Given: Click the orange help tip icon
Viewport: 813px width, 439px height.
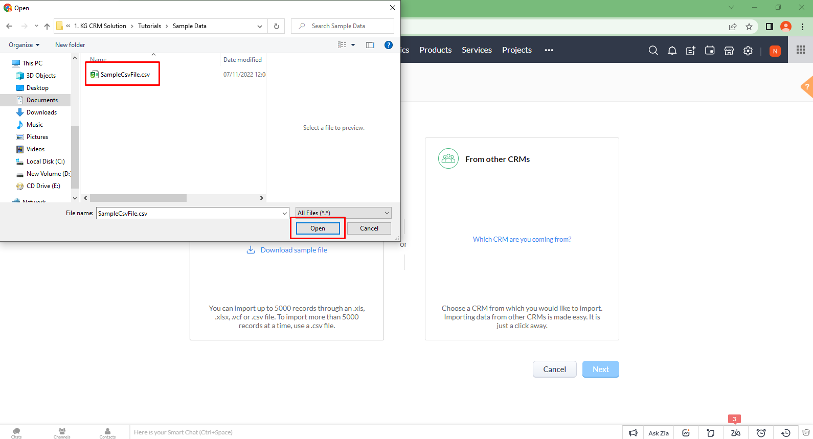Looking at the screenshot, I should coord(807,87).
